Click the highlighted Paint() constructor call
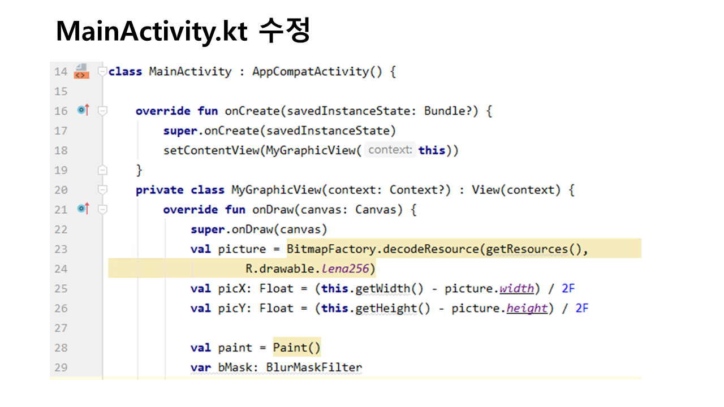 pos(296,348)
